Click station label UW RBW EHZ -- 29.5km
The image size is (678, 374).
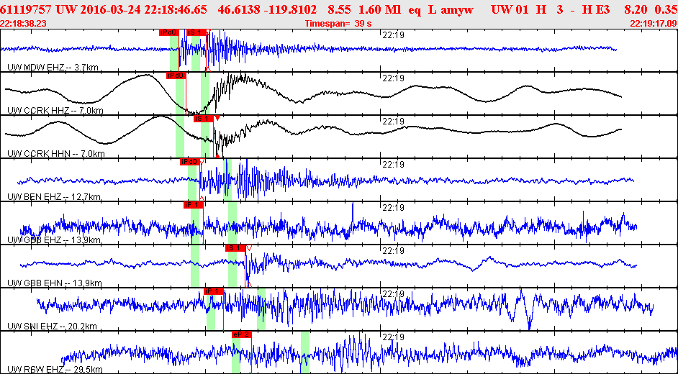55,369
